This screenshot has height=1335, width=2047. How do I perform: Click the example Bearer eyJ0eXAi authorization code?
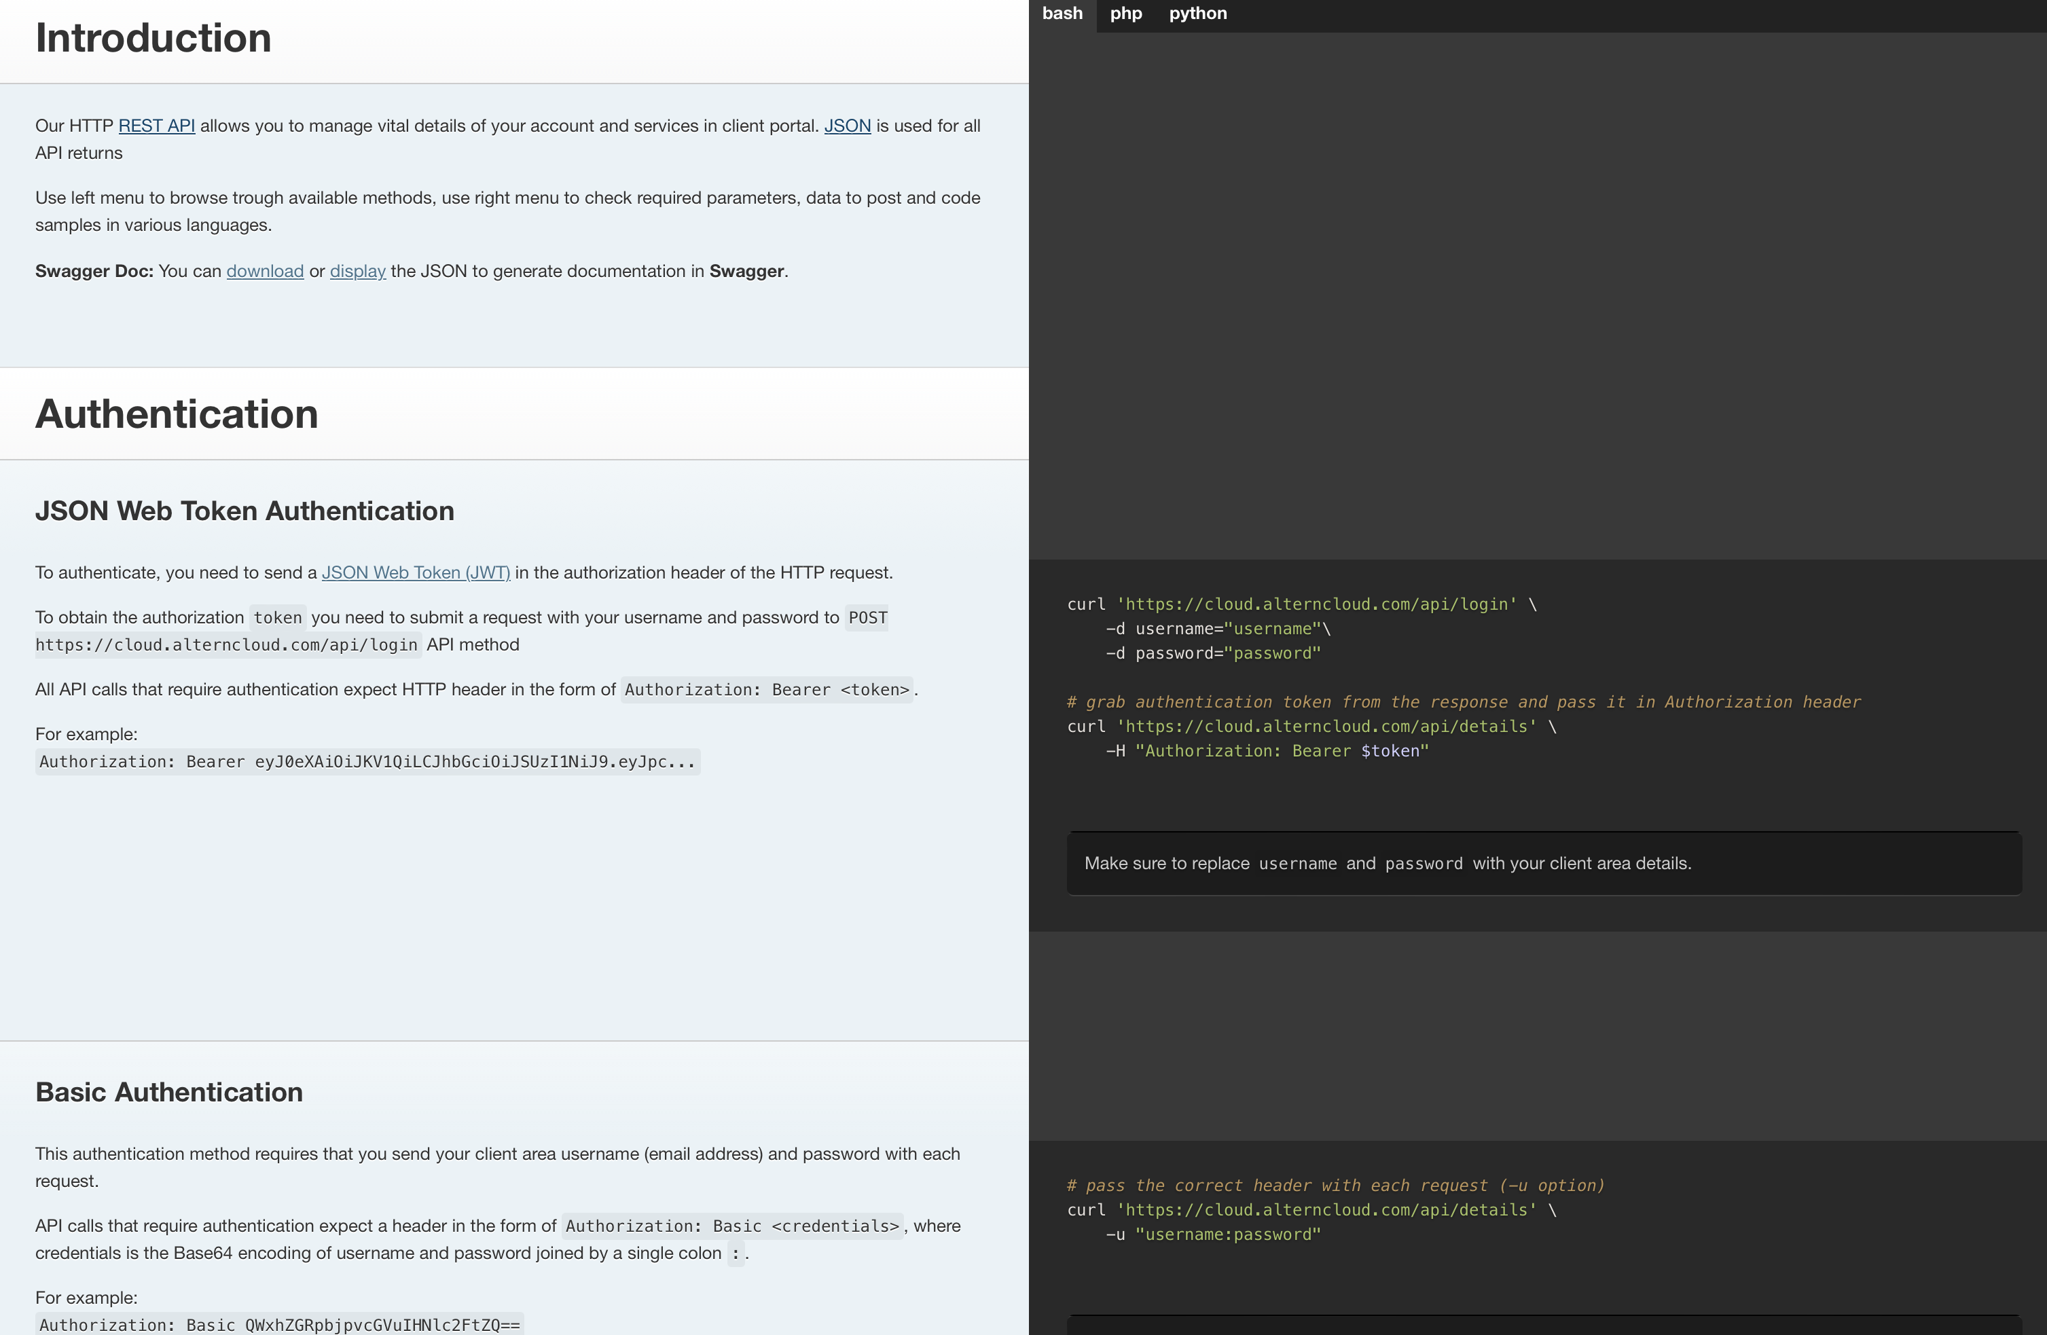tap(367, 762)
